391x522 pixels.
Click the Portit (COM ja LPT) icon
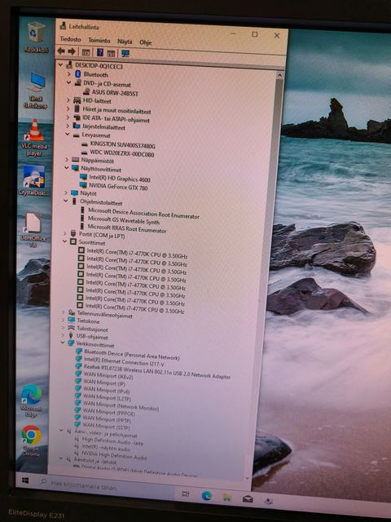coord(73,234)
